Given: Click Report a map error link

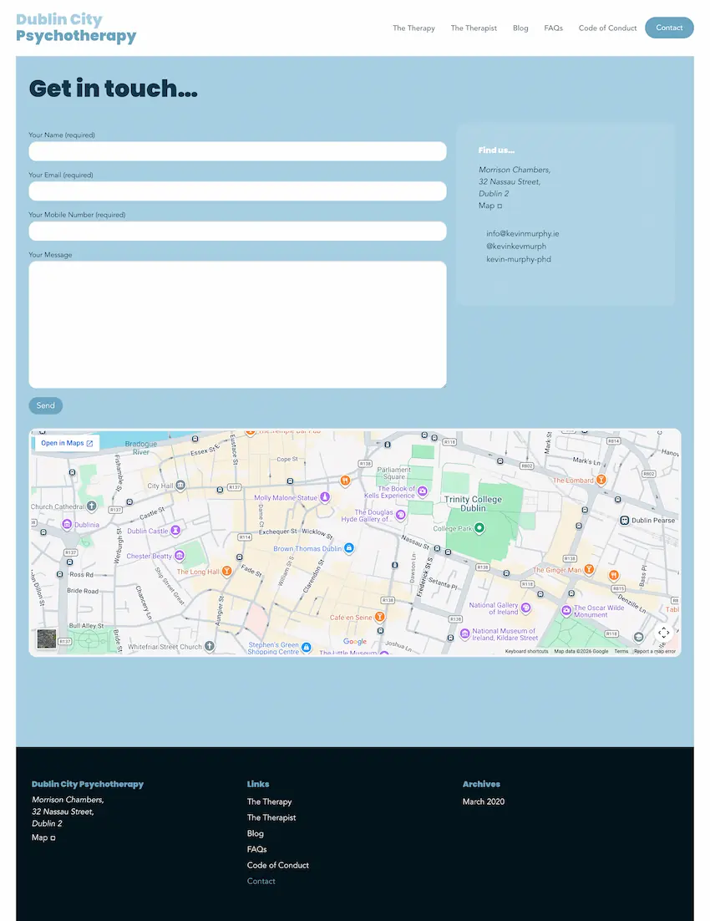Looking at the screenshot, I should tap(655, 651).
